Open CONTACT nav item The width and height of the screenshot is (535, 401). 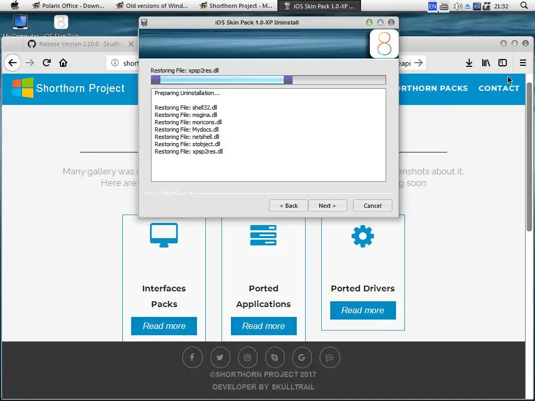point(499,88)
